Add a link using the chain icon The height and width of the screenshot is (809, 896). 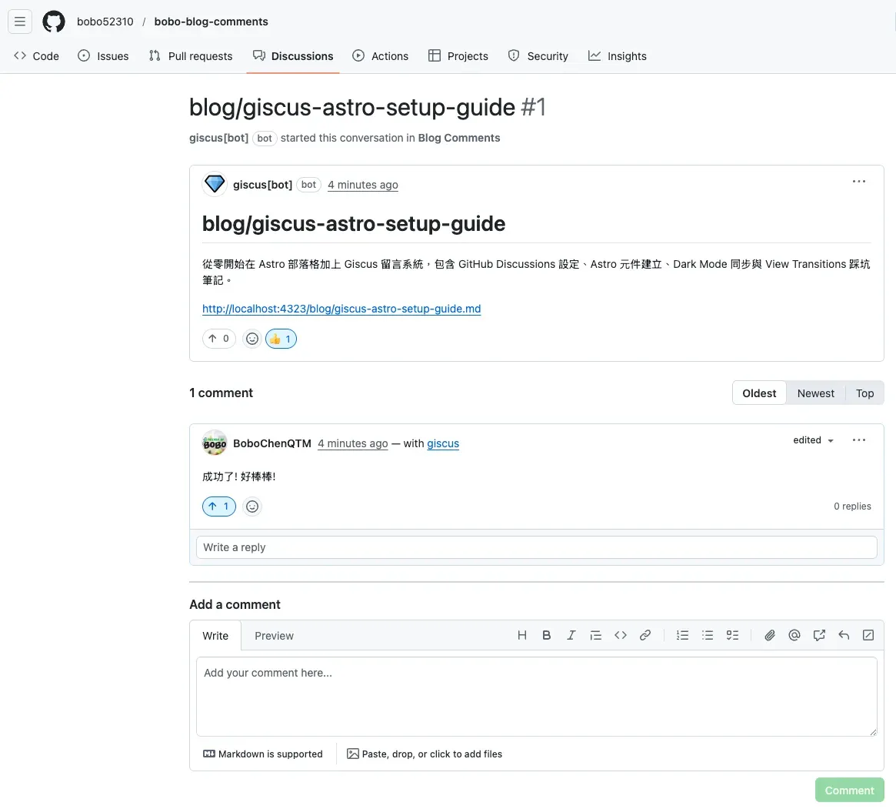[x=645, y=635]
